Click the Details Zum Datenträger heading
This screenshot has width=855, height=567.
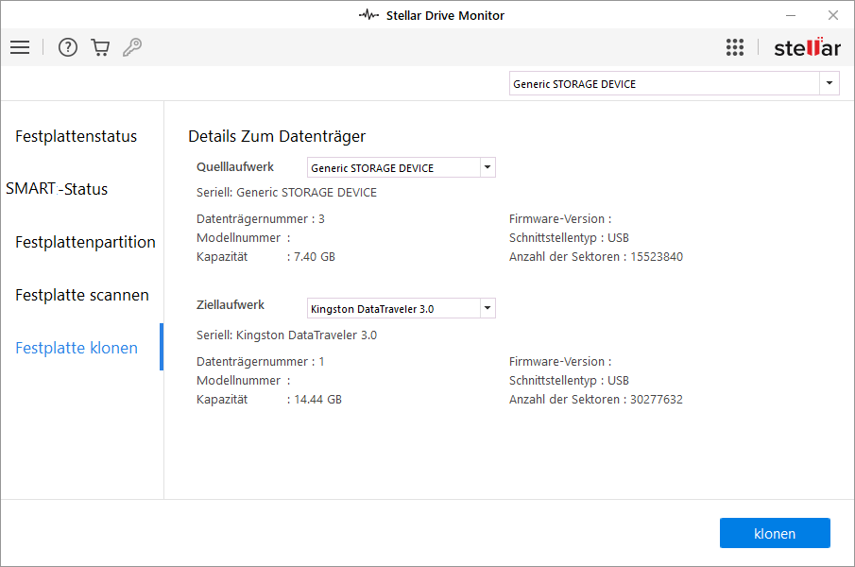pos(277,136)
